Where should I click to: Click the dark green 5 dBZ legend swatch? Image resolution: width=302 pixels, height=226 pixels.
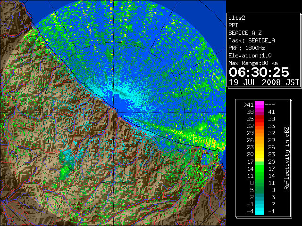(x=260, y=190)
